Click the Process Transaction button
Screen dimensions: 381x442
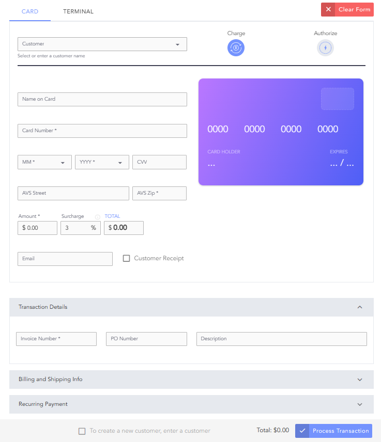340,431
